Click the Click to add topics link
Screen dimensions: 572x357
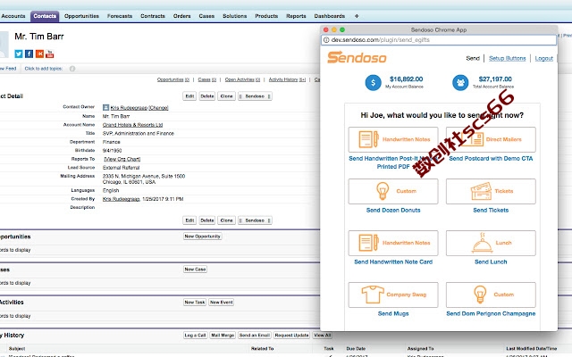(44, 69)
